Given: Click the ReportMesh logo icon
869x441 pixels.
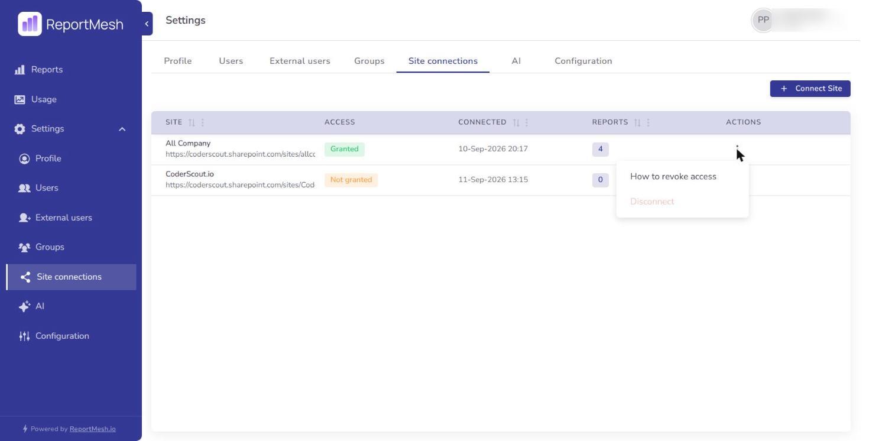Looking at the screenshot, I should point(30,24).
